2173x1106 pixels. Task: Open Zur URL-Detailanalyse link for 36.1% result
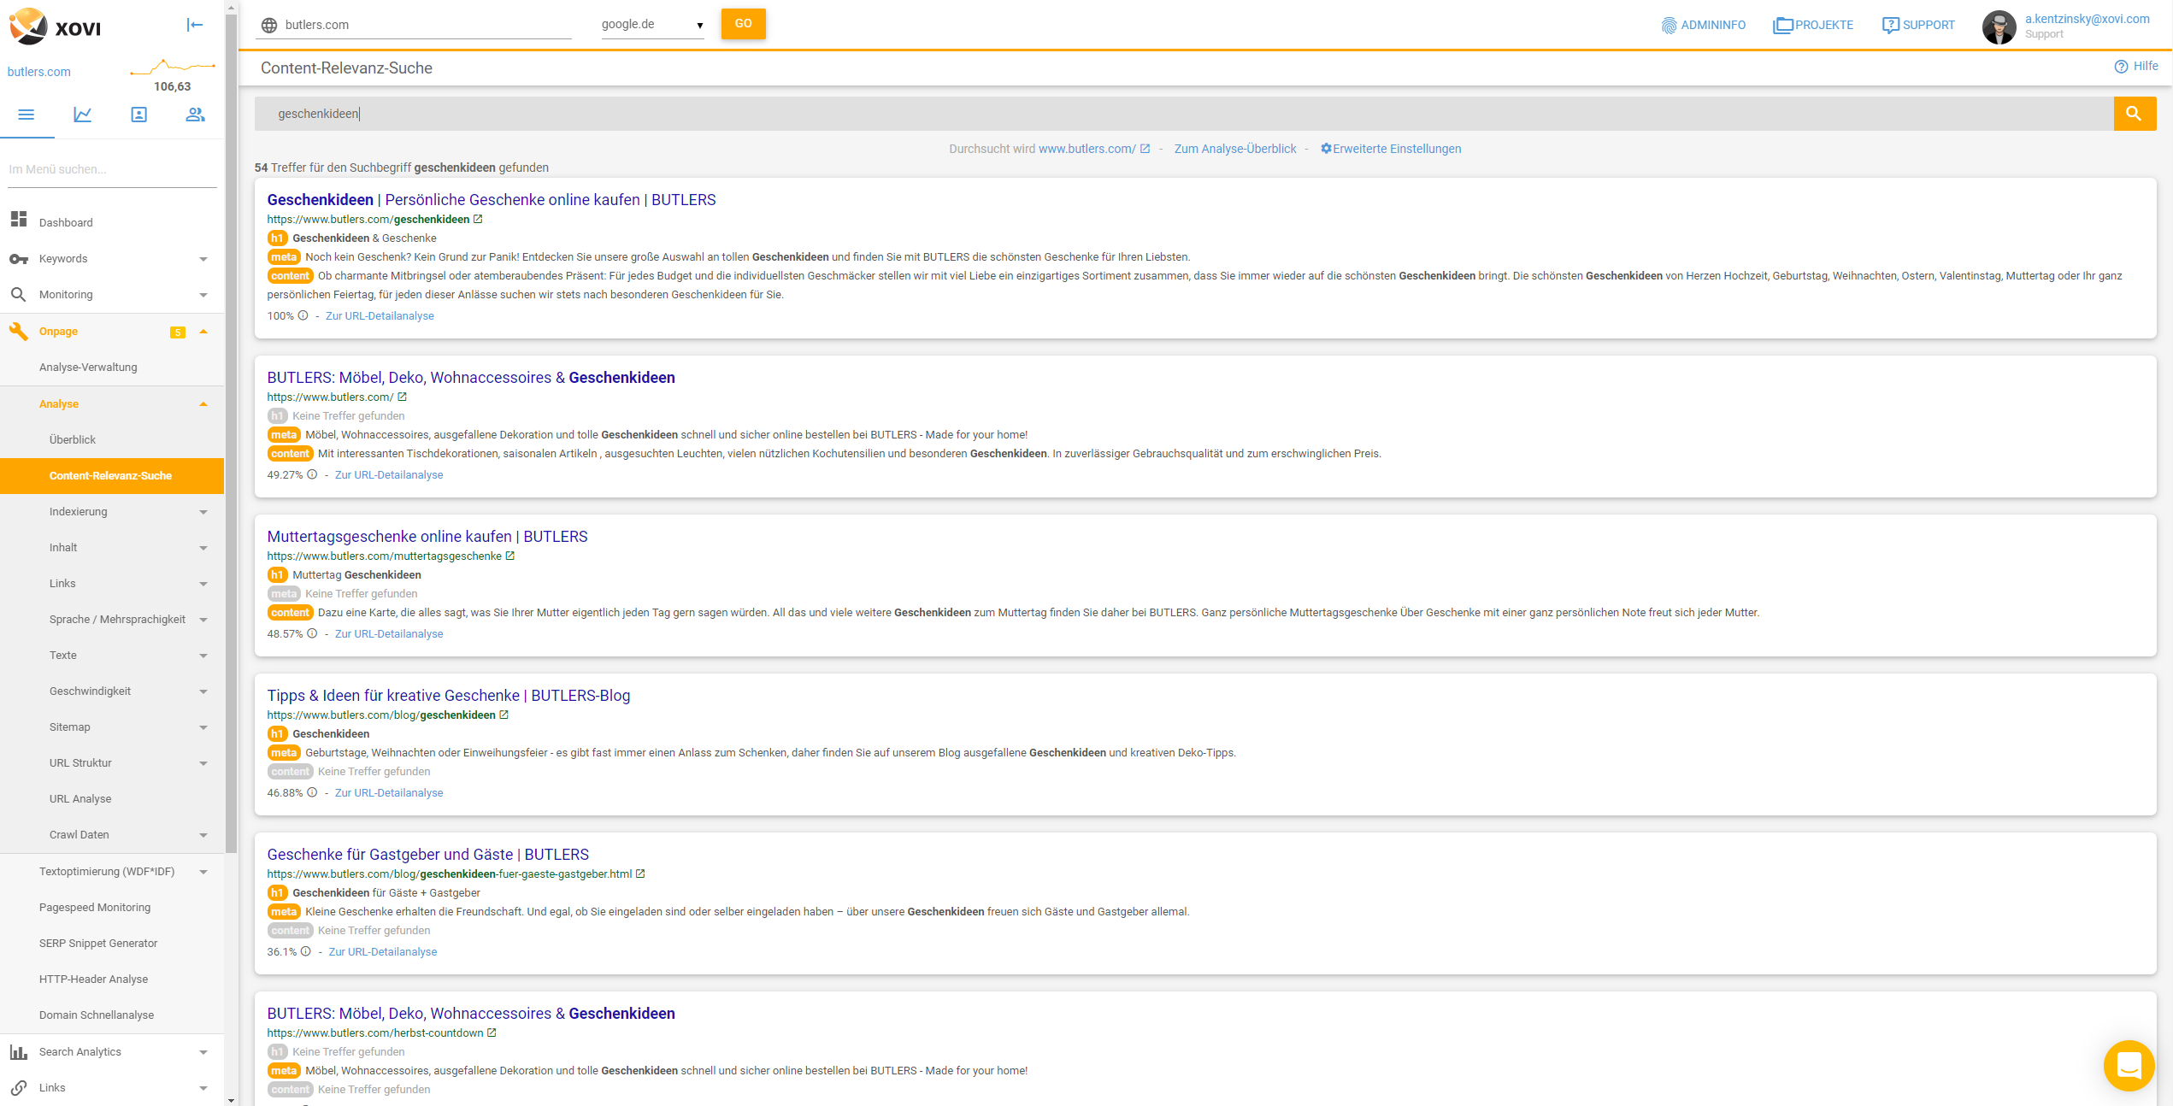pyautogui.click(x=382, y=952)
